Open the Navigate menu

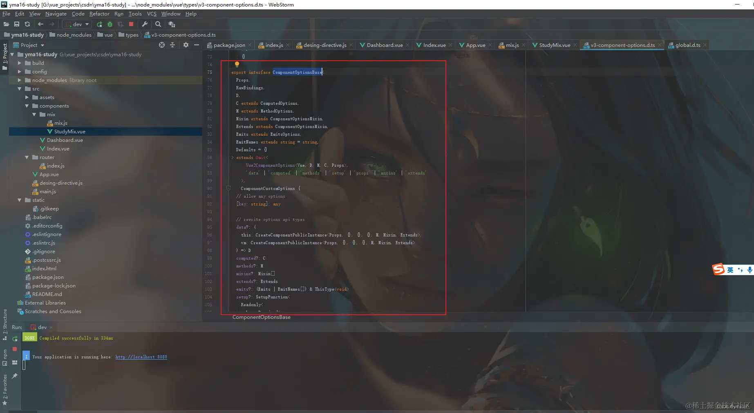click(56, 14)
